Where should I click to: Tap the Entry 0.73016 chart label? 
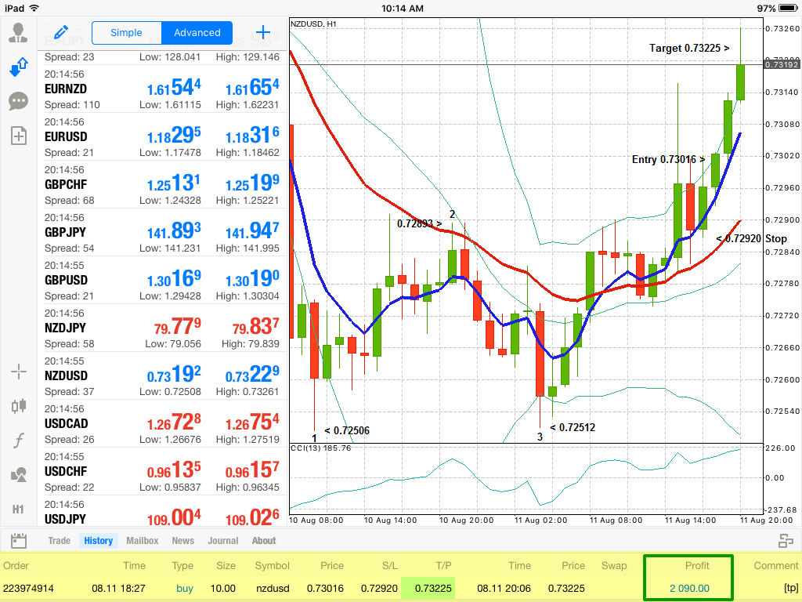coord(668,160)
